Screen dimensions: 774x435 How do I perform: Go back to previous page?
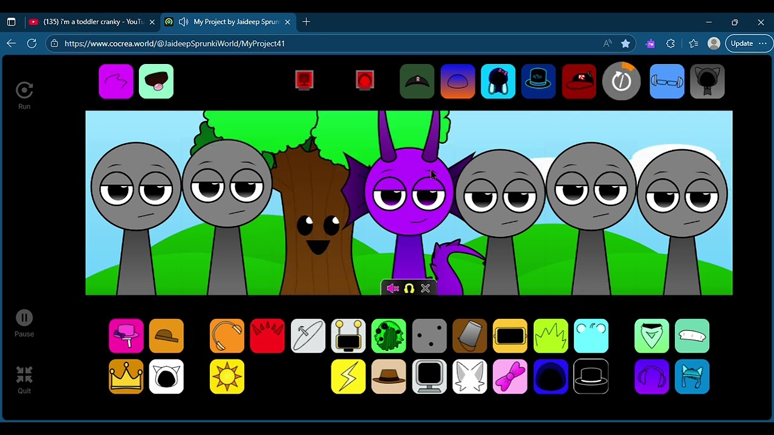[x=11, y=43]
